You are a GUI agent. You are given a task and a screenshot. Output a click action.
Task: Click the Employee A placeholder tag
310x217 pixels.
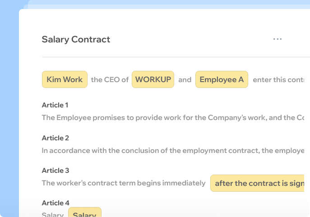click(222, 79)
